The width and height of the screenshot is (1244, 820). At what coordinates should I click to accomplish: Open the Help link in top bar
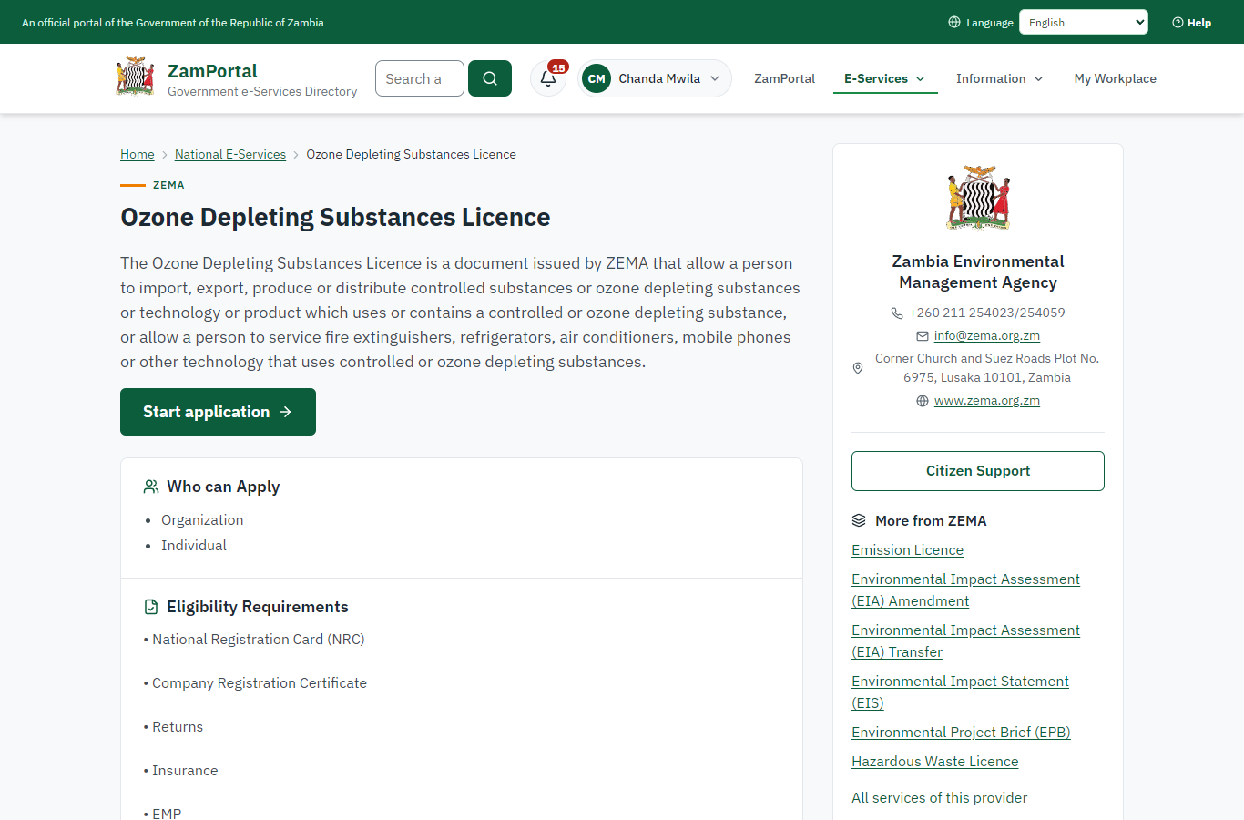pos(1191,22)
